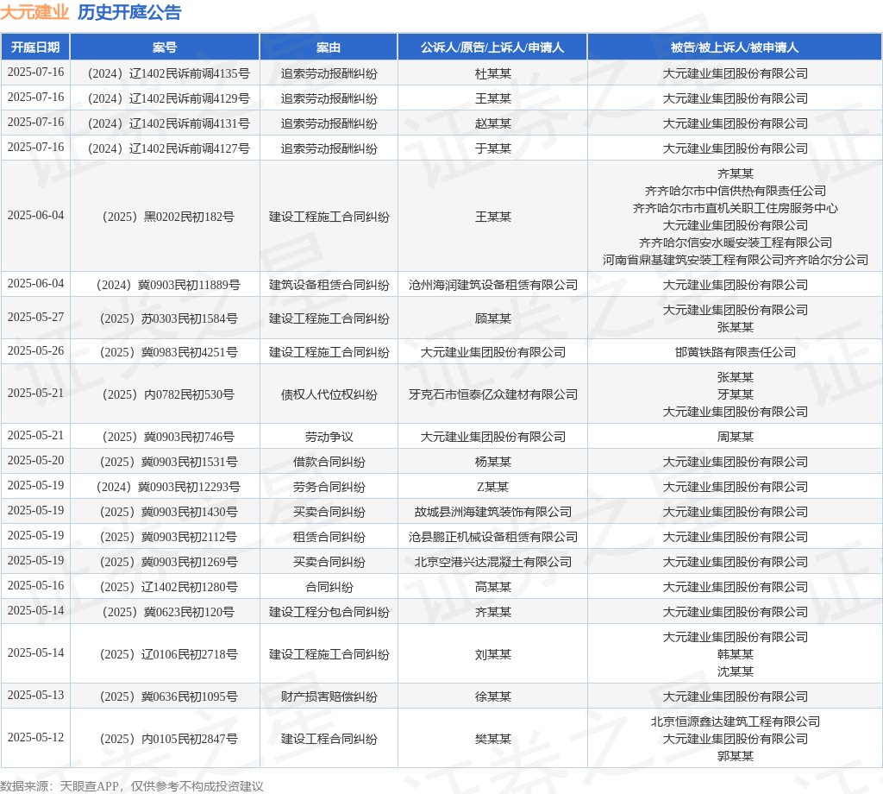Click the 历史开庭公告 heading

(129, 12)
